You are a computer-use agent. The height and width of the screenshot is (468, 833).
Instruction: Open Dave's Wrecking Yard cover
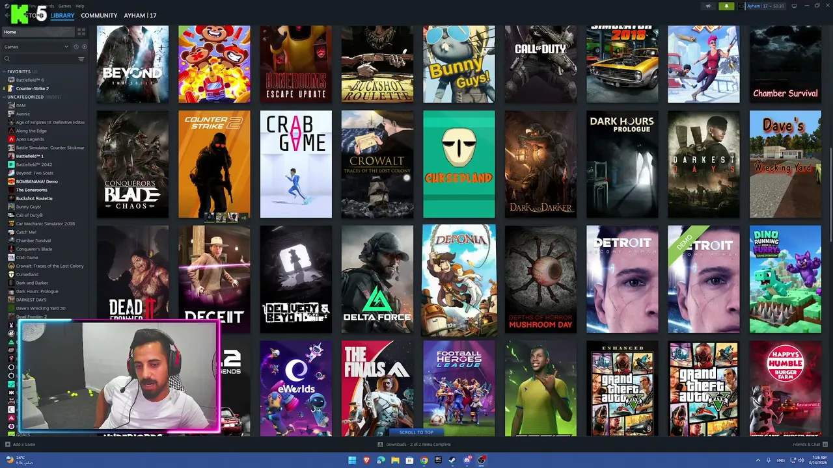(785, 164)
